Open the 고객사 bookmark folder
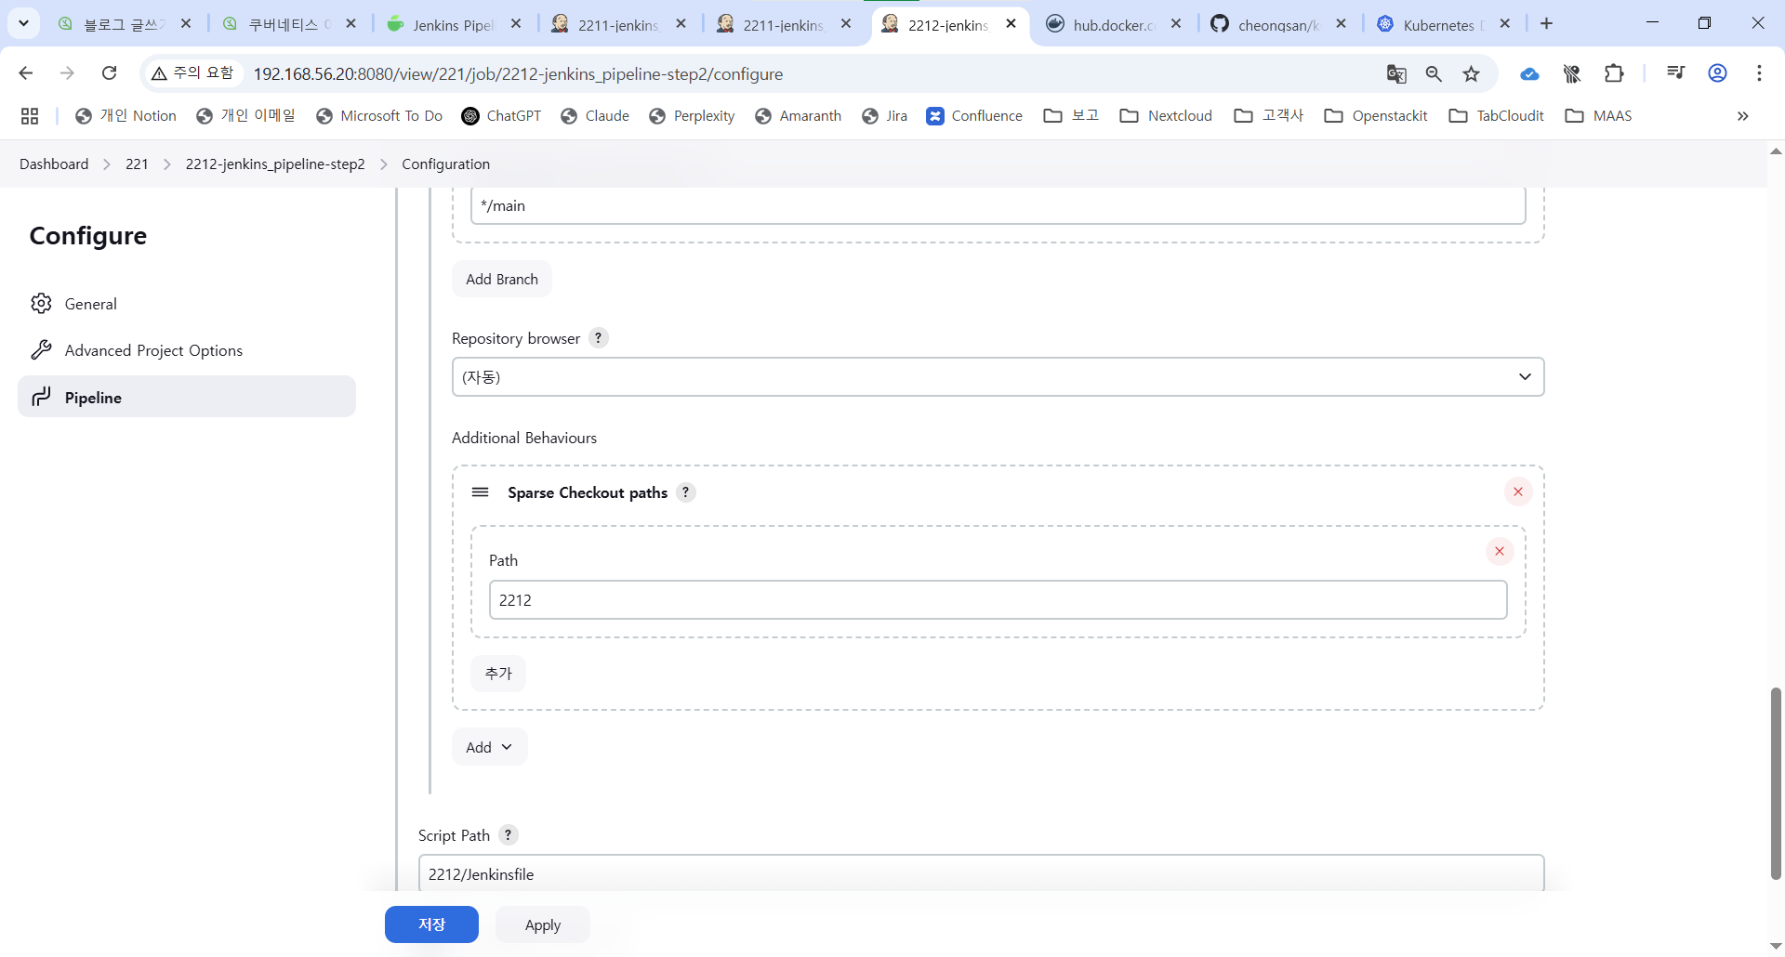1785x957 pixels. [x=1269, y=116]
